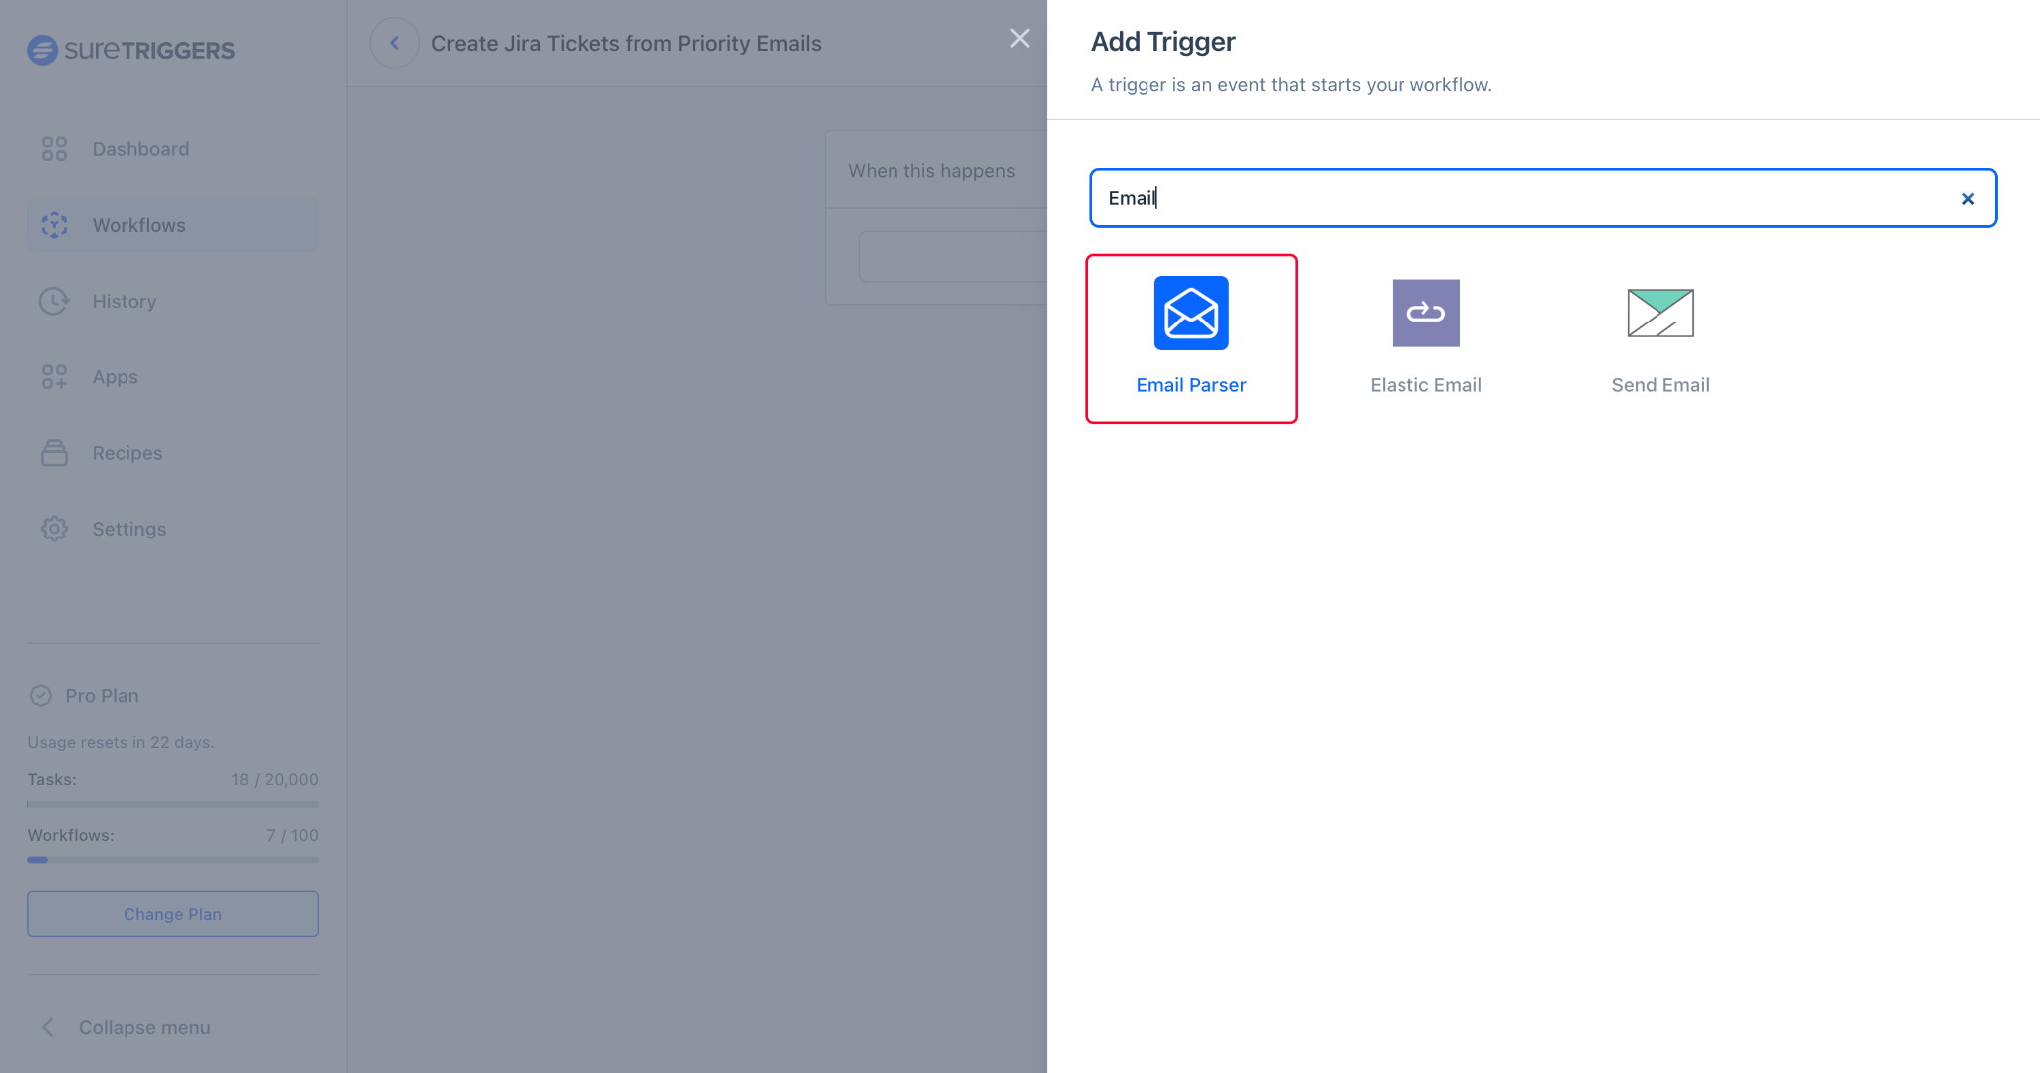The height and width of the screenshot is (1073, 2040).
Task: Click the SureTriggers logo
Action: click(131, 50)
